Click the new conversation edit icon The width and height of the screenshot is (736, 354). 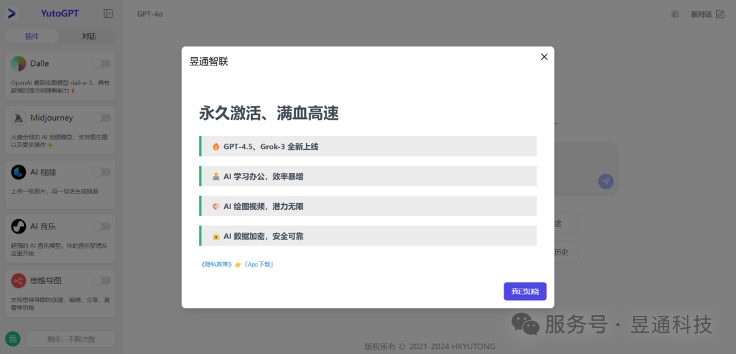coord(720,14)
